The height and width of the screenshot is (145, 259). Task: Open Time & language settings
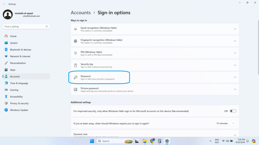(19, 83)
